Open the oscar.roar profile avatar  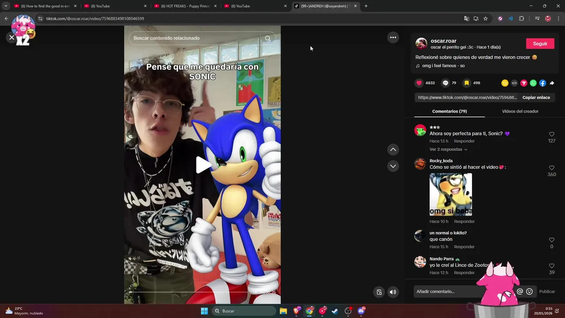point(421,43)
